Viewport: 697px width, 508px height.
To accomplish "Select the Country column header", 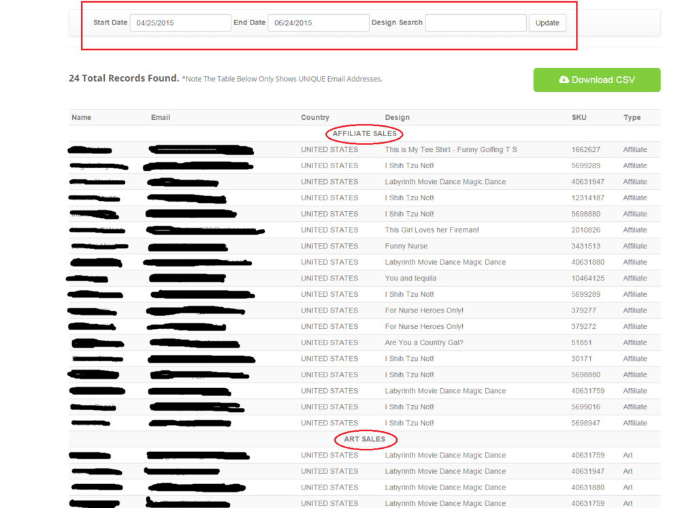I will 314,117.
